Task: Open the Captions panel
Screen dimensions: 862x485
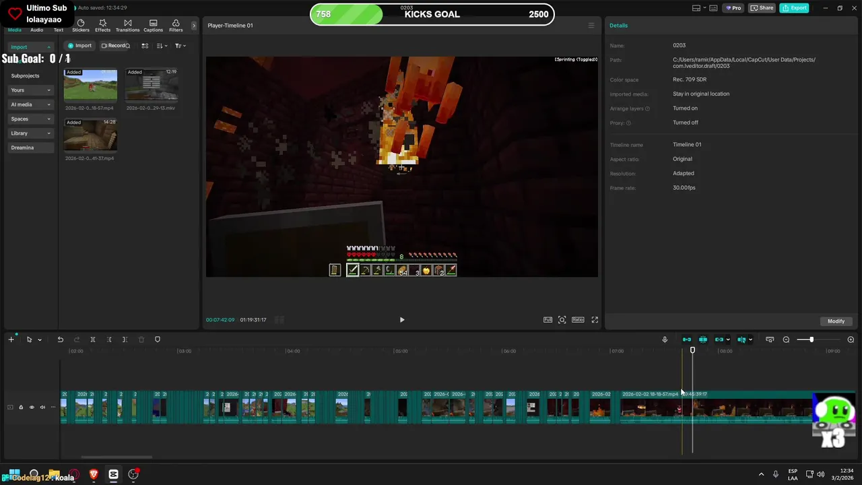Action: click(153, 26)
